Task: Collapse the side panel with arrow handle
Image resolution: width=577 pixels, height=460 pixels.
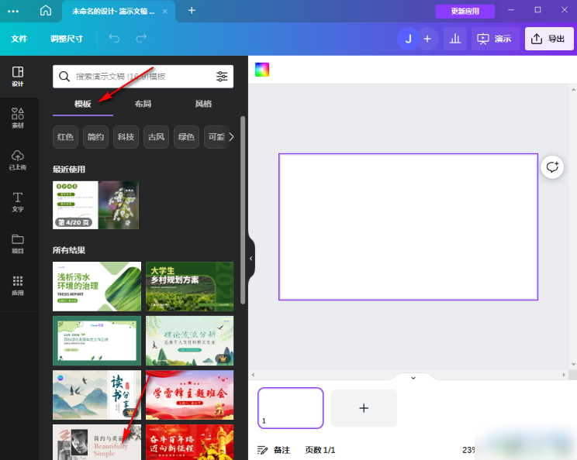Action: (x=250, y=259)
